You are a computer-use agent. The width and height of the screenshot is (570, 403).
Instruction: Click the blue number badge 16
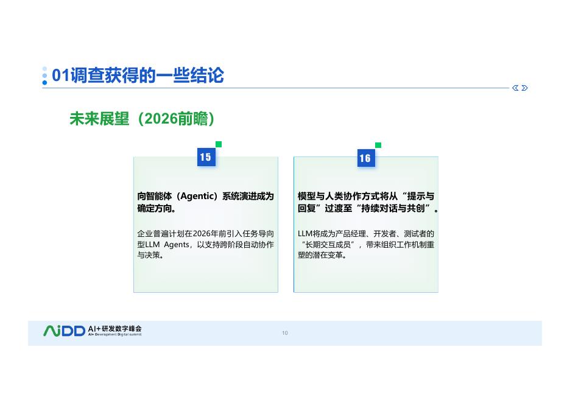coord(365,157)
